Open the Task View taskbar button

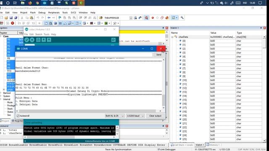[15, 3]
